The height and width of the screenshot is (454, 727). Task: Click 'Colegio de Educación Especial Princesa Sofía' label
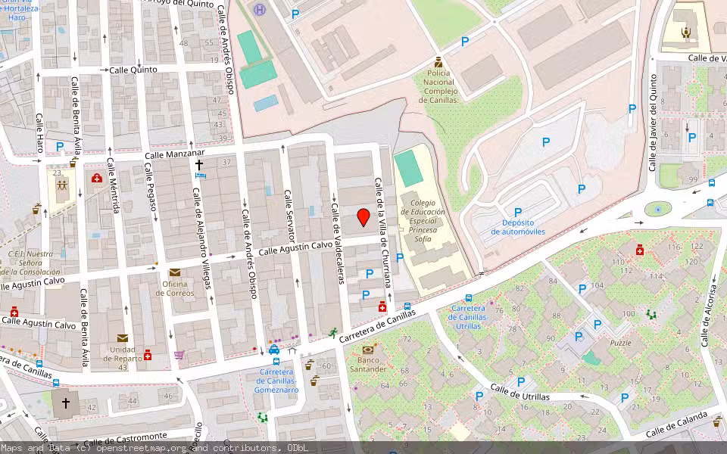423,221
